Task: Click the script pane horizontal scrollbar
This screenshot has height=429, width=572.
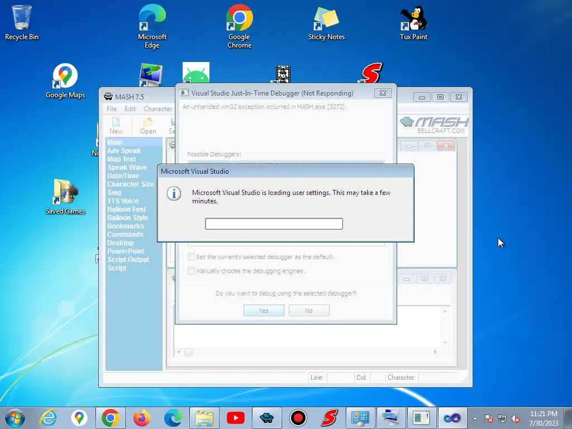Action: (307, 352)
